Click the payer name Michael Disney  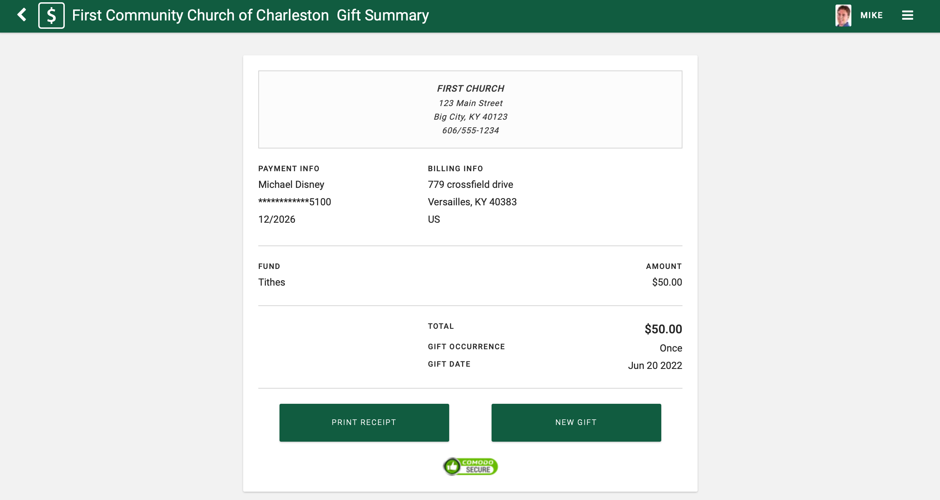tap(291, 184)
